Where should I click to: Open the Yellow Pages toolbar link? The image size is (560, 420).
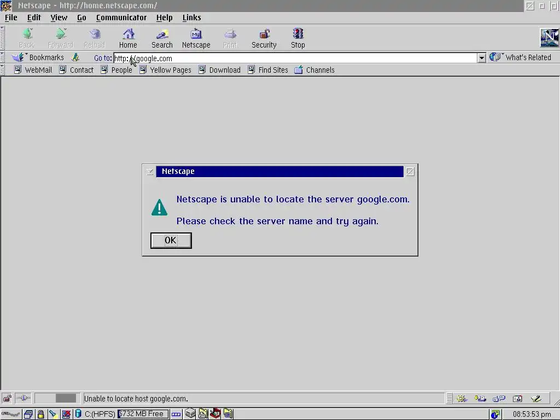pos(165,70)
